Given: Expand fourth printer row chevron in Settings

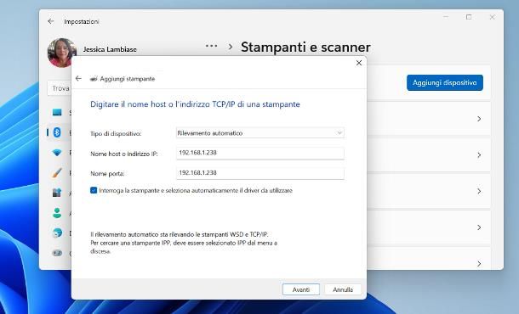Looking at the screenshot, I should (x=479, y=227).
